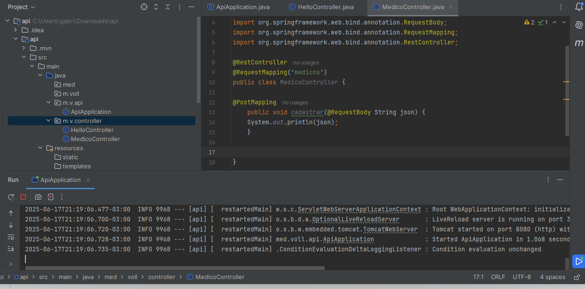Image resolution: width=585 pixels, height=289 pixels.
Task: Close the ApiApplication run tab
Action: point(88,180)
